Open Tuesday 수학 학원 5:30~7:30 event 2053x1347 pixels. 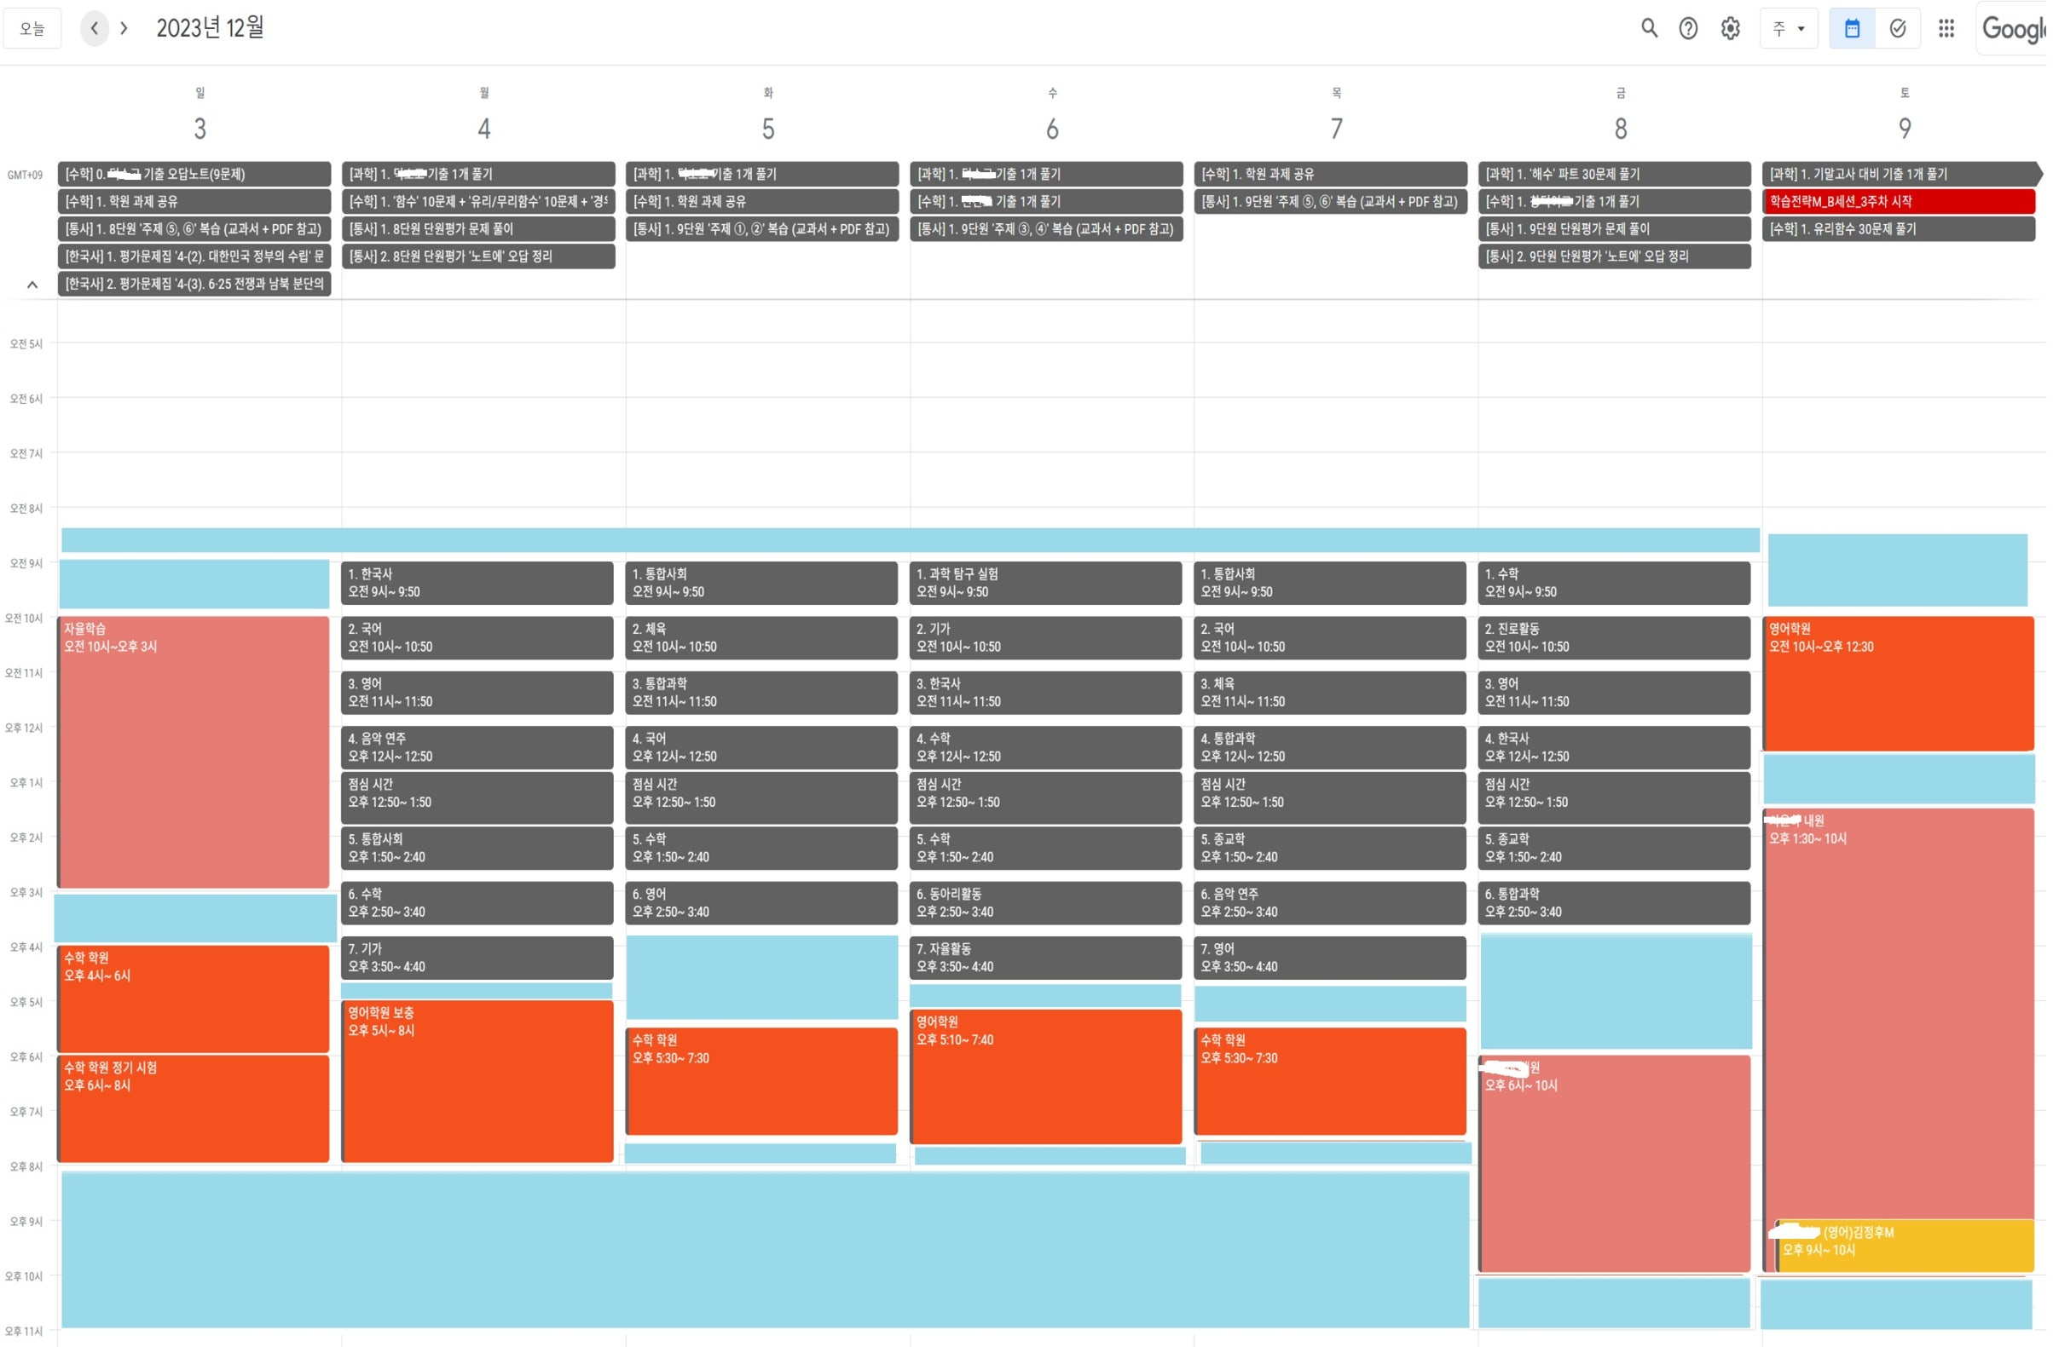click(763, 1082)
